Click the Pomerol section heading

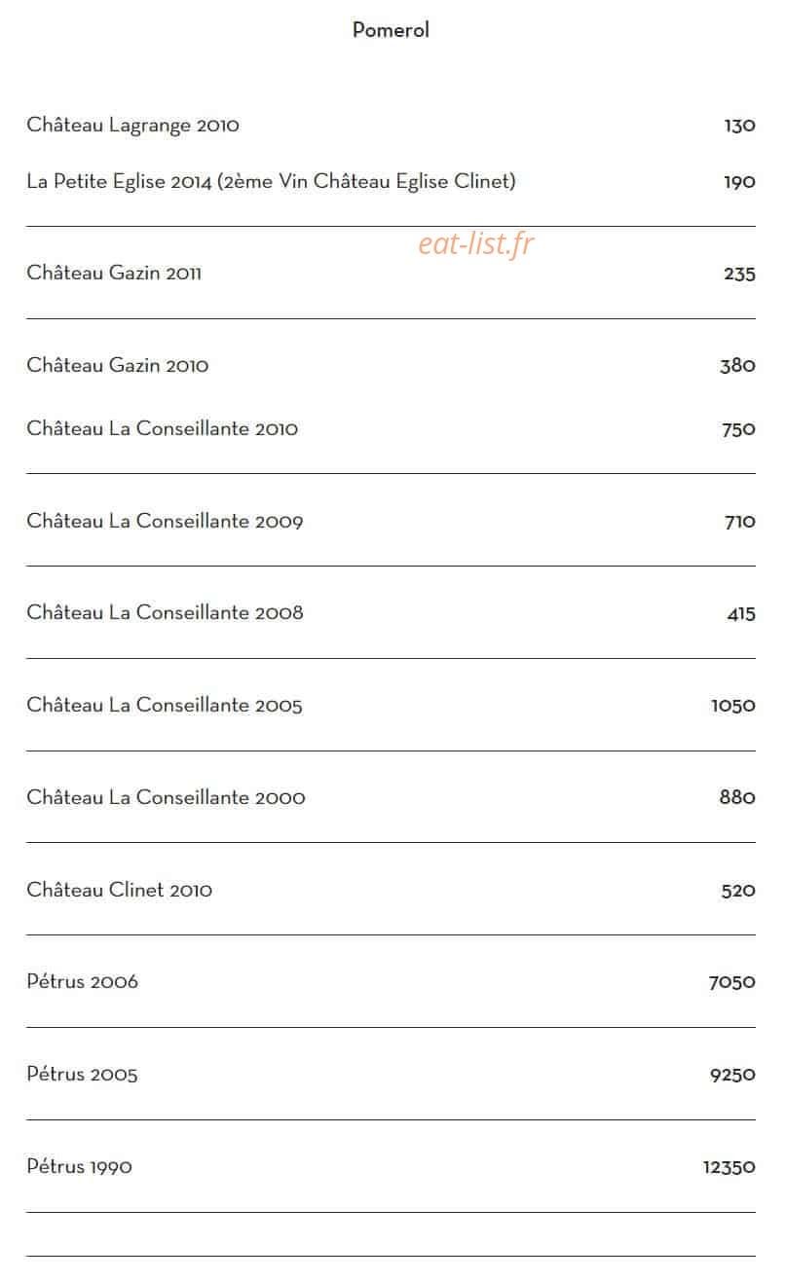pyautogui.click(x=391, y=30)
